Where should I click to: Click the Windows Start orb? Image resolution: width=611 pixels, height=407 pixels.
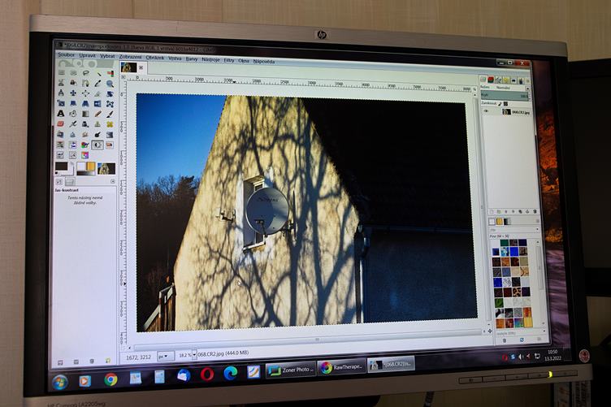tap(60, 383)
